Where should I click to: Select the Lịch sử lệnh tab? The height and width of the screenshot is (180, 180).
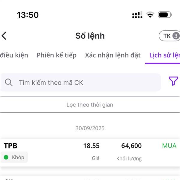coord(165,55)
